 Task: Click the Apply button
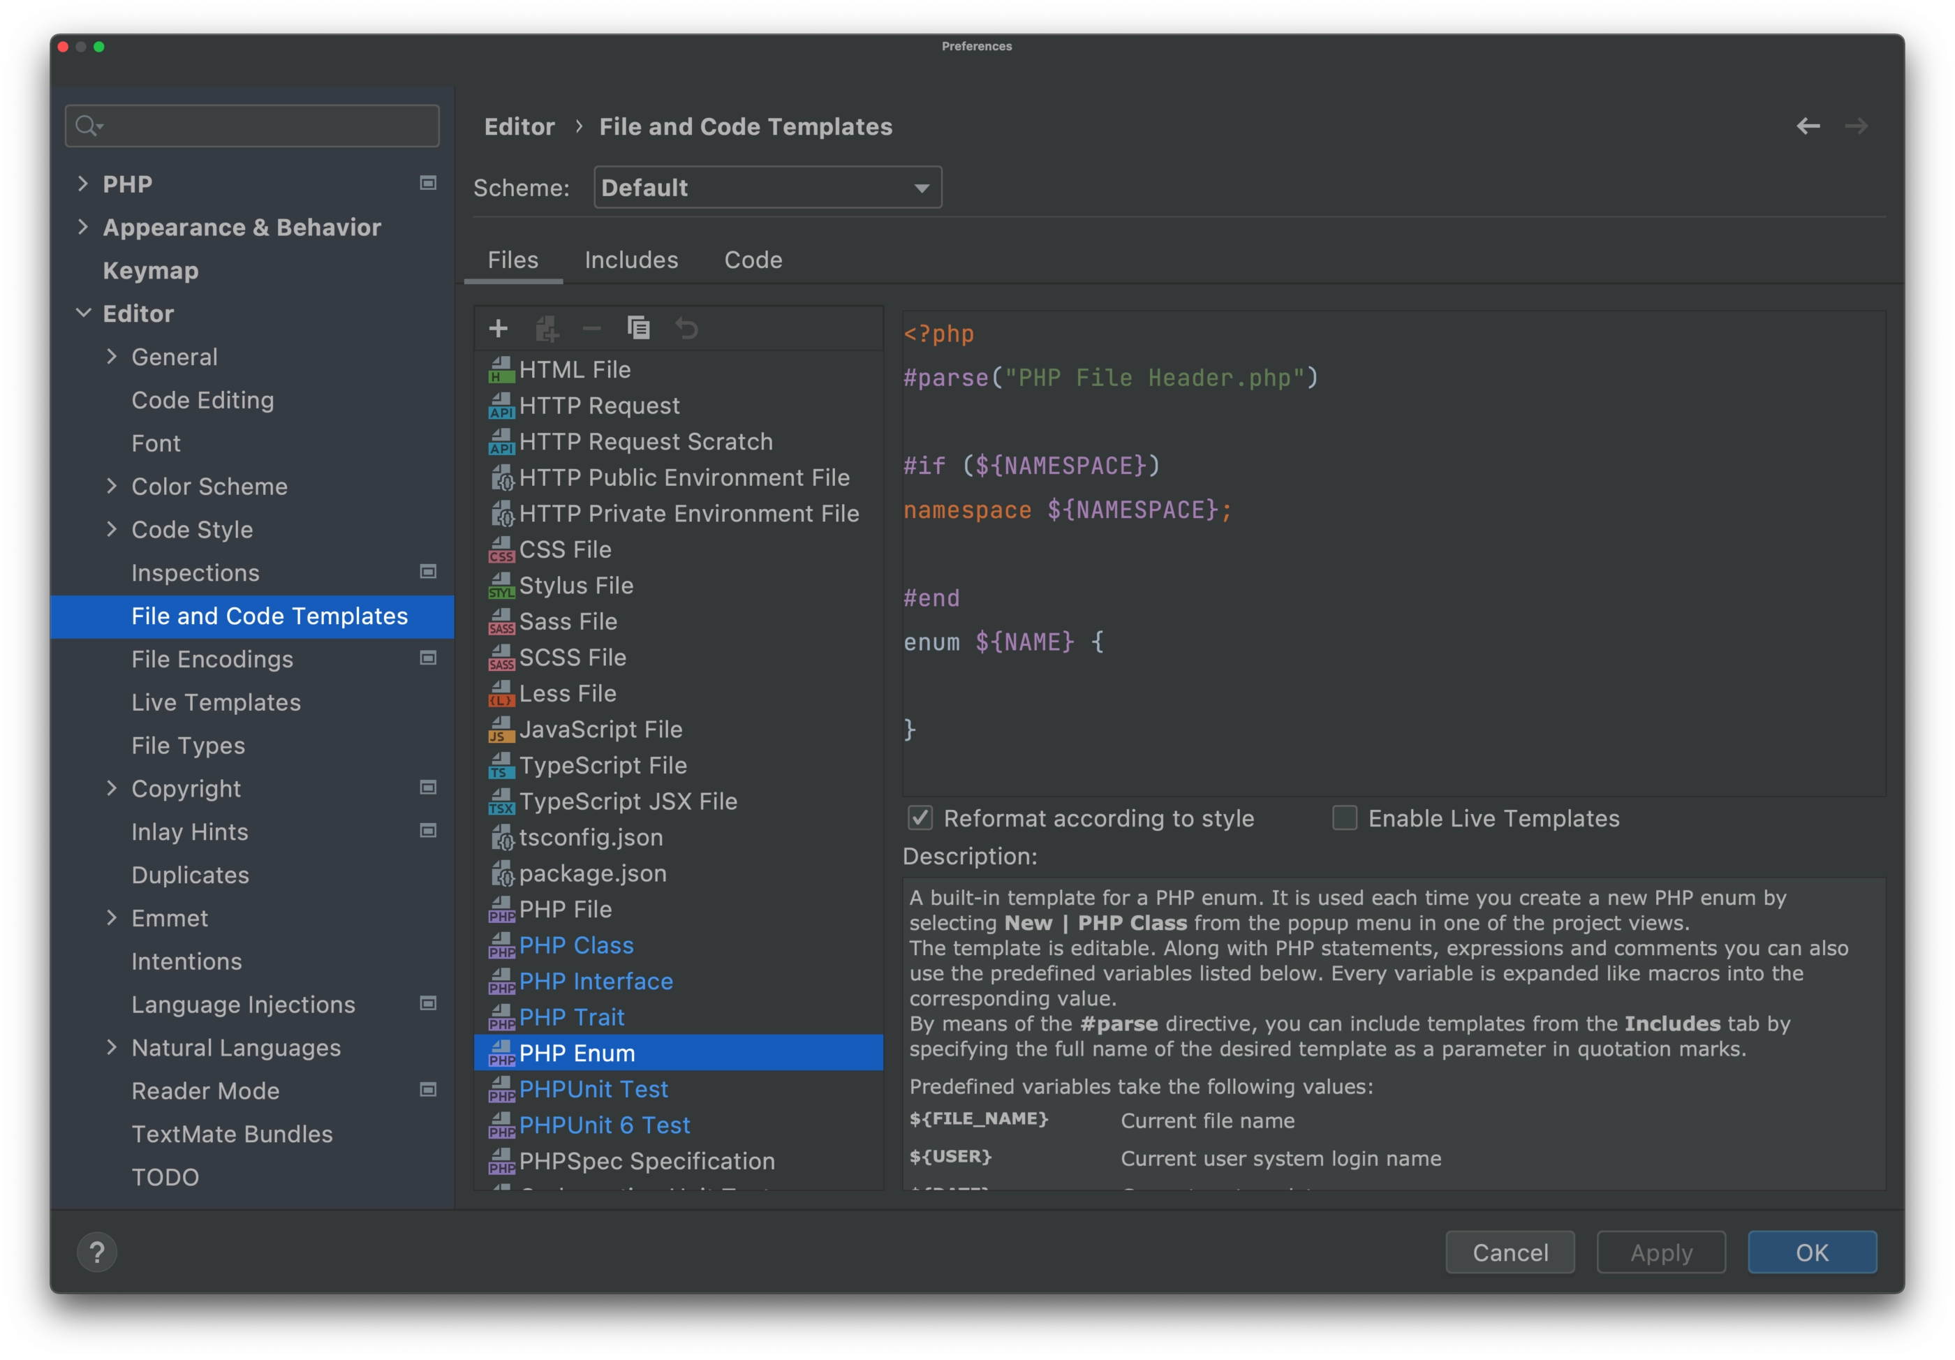(x=1660, y=1252)
